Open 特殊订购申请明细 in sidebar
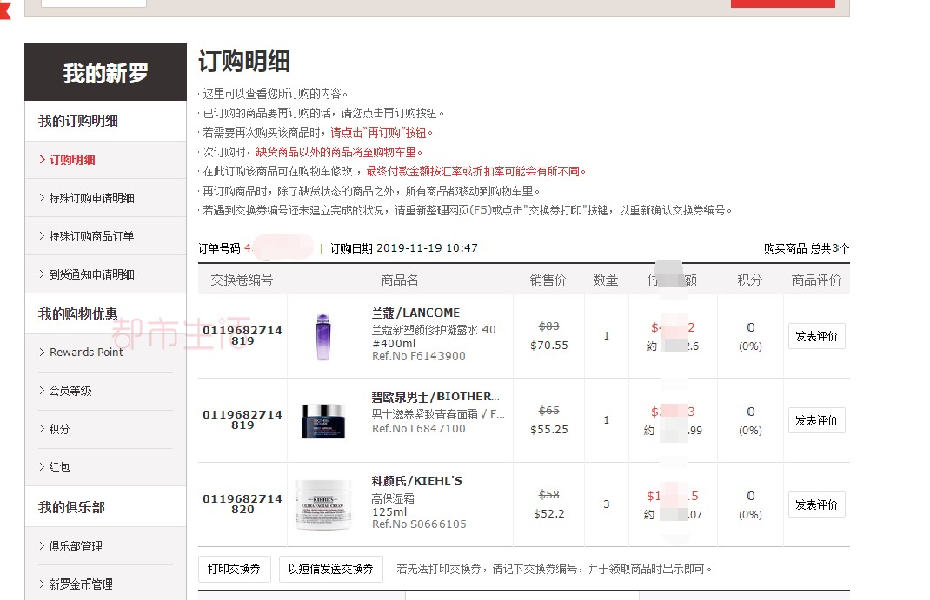 (91, 198)
